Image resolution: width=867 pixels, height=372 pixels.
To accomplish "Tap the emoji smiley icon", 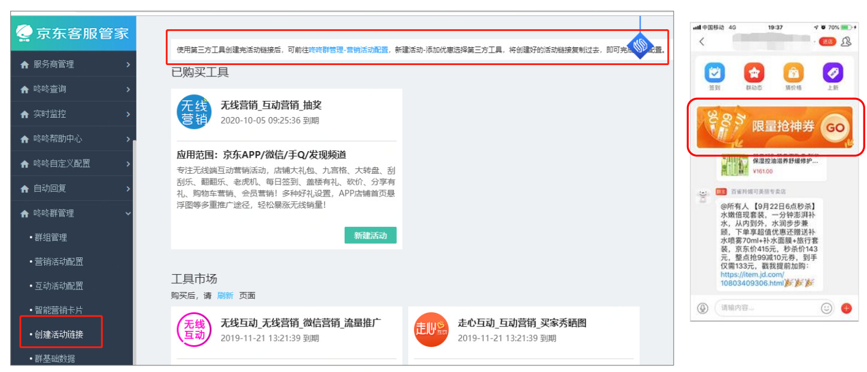I will (x=826, y=308).
